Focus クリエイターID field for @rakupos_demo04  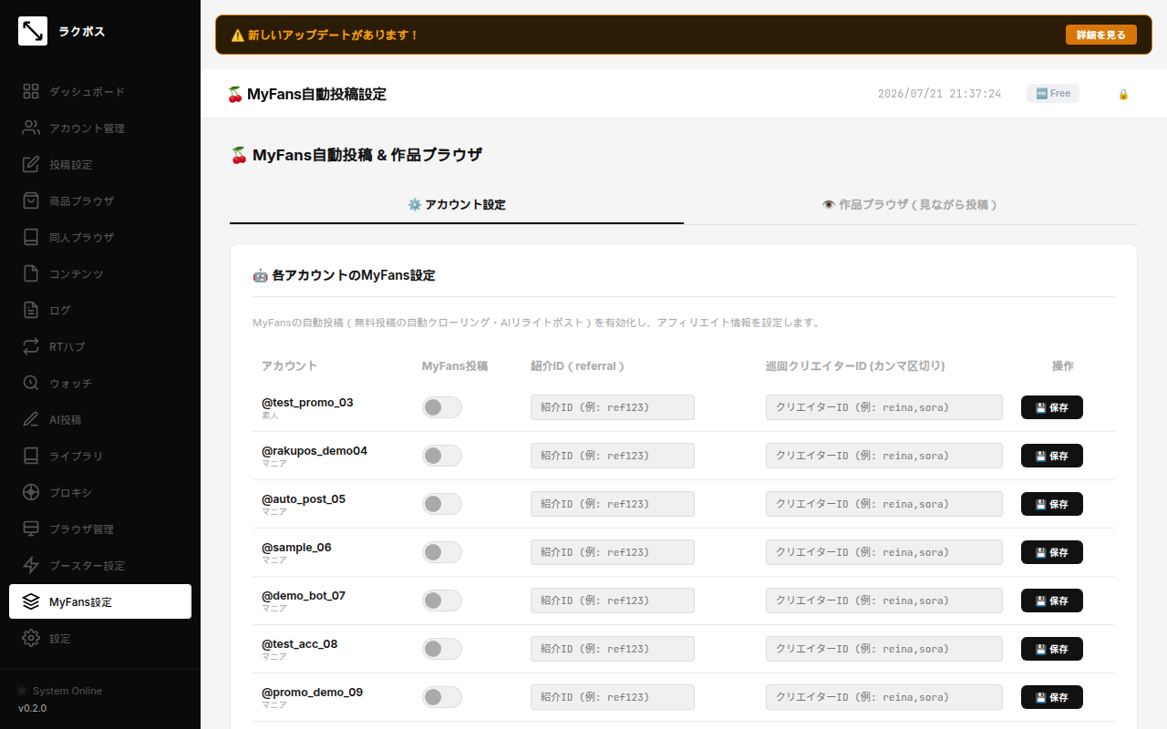click(x=884, y=456)
